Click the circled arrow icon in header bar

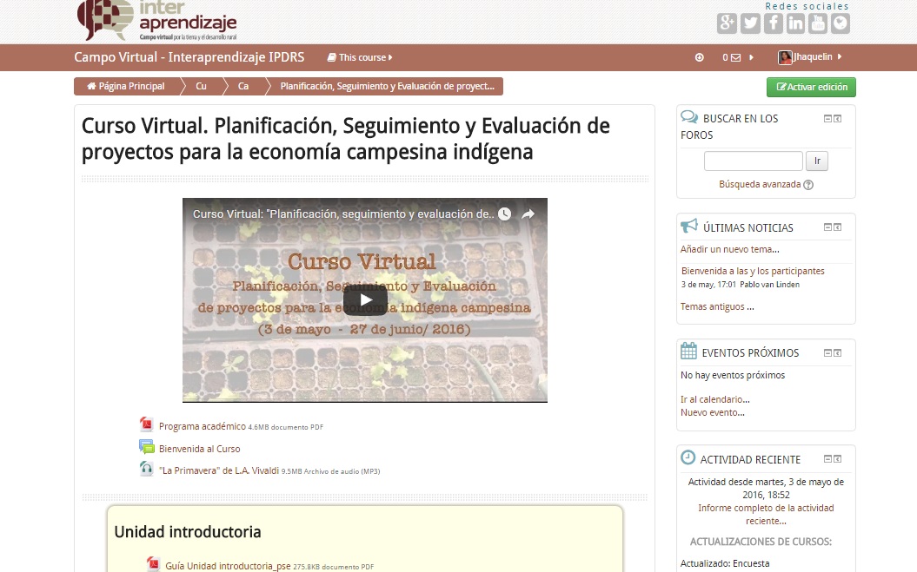pyautogui.click(x=699, y=57)
